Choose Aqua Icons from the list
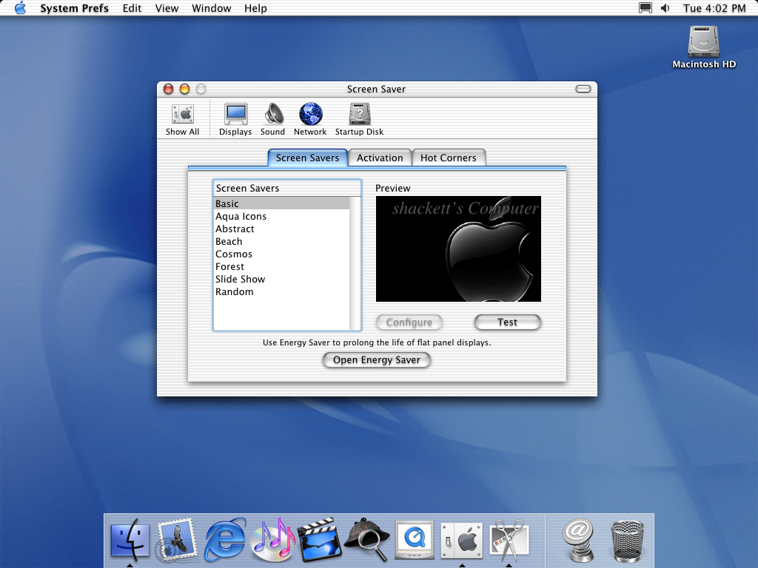This screenshot has width=758, height=568. [241, 217]
